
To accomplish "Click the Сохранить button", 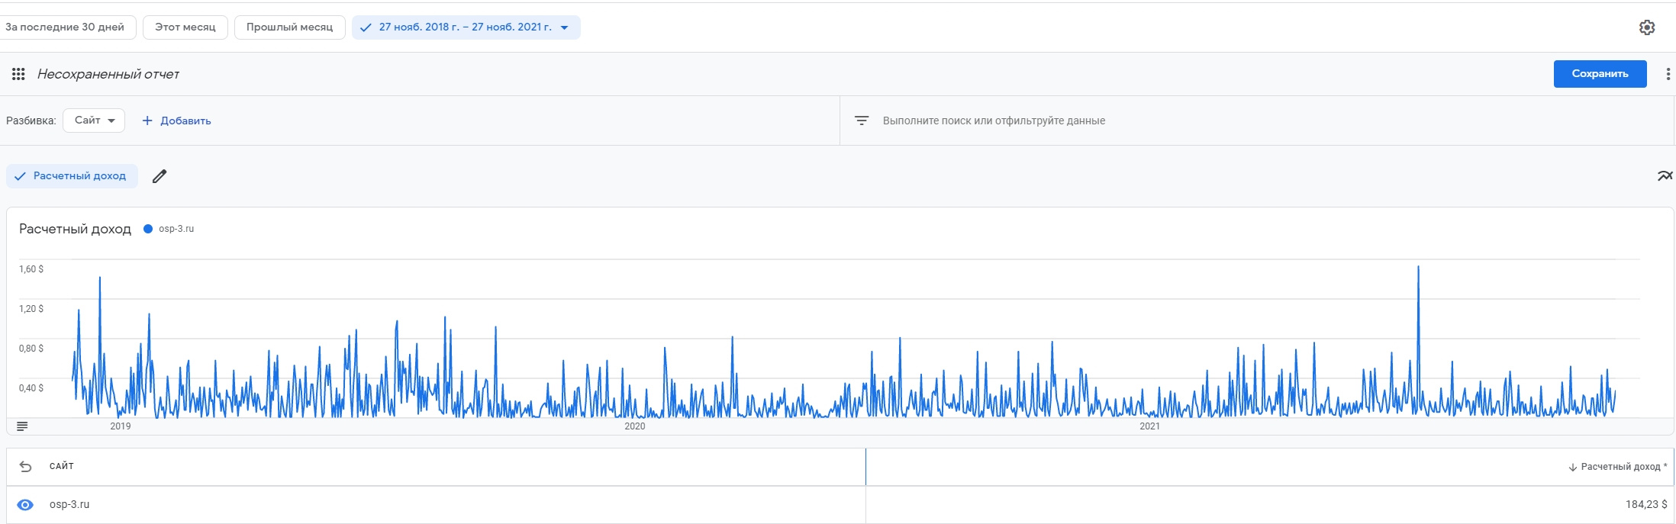I will pyautogui.click(x=1600, y=74).
